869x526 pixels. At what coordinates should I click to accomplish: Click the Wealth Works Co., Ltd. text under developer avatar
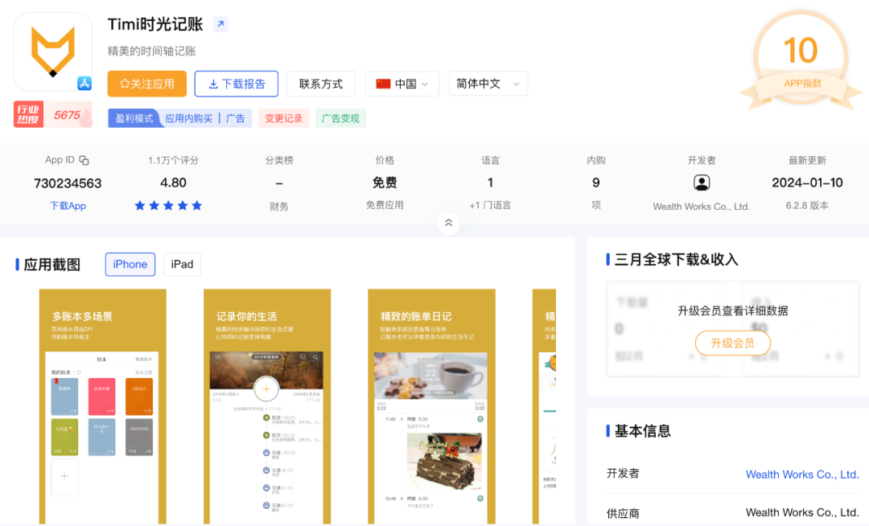tap(702, 207)
